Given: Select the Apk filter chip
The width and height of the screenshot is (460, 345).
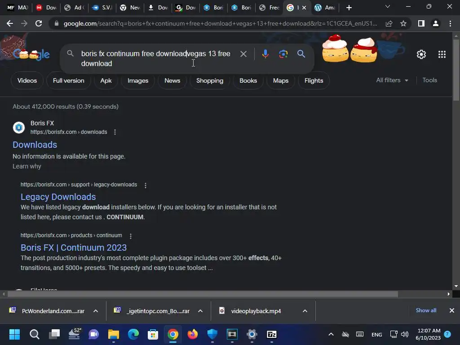Looking at the screenshot, I should (x=106, y=80).
